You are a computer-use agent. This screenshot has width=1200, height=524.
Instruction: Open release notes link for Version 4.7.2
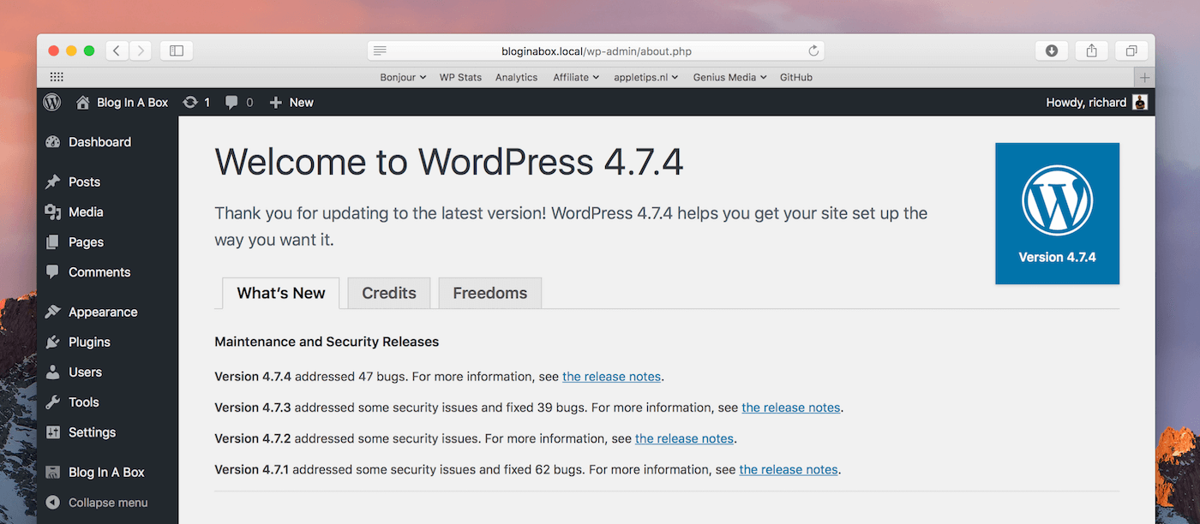(684, 438)
